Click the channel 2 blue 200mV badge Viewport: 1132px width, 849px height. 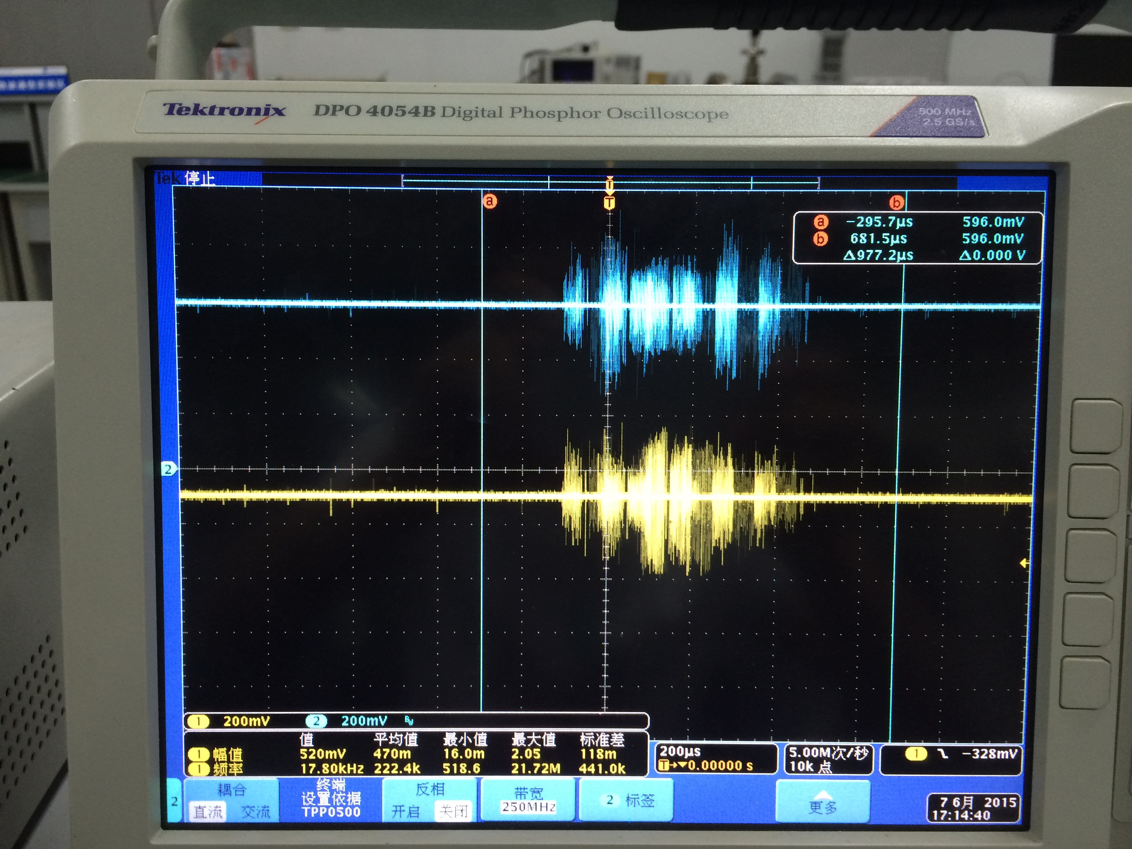[316, 721]
